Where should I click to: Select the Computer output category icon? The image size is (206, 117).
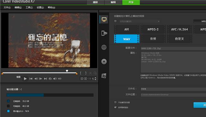click(x=104, y=19)
